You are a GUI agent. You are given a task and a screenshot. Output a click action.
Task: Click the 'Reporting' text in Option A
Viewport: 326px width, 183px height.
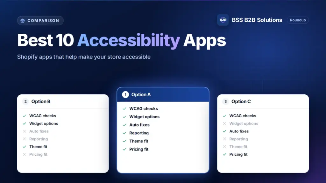139,133
